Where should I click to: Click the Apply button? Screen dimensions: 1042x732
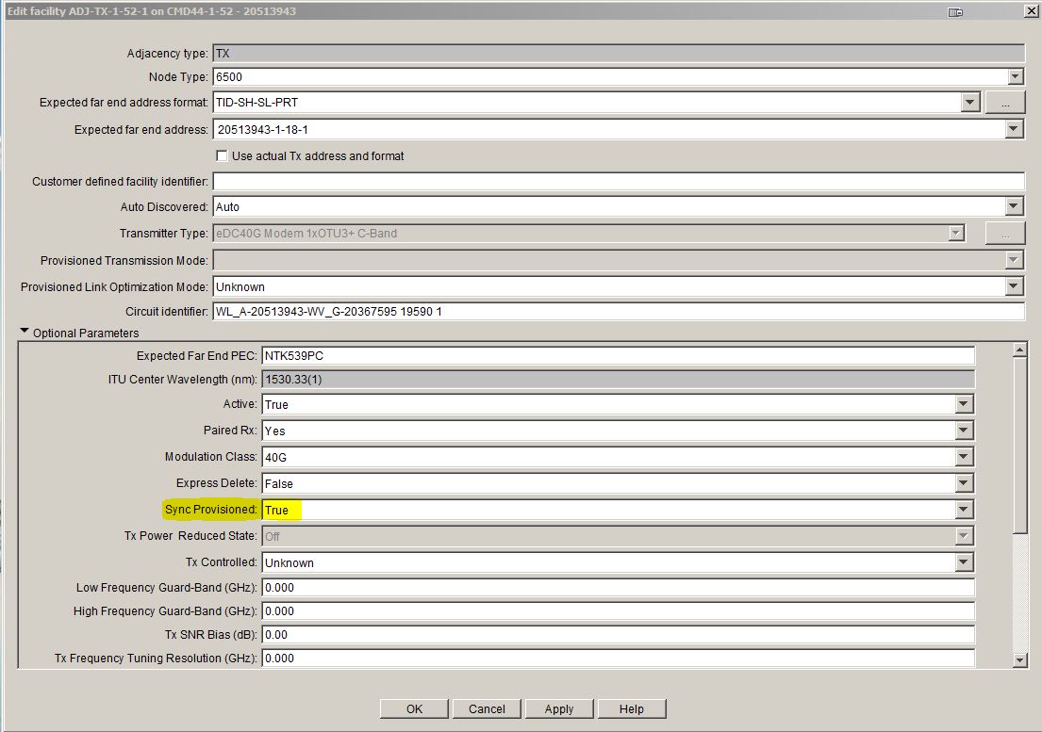(x=559, y=708)
